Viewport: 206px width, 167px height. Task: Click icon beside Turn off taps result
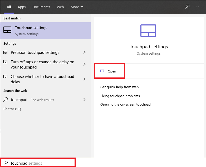[5, 62]
